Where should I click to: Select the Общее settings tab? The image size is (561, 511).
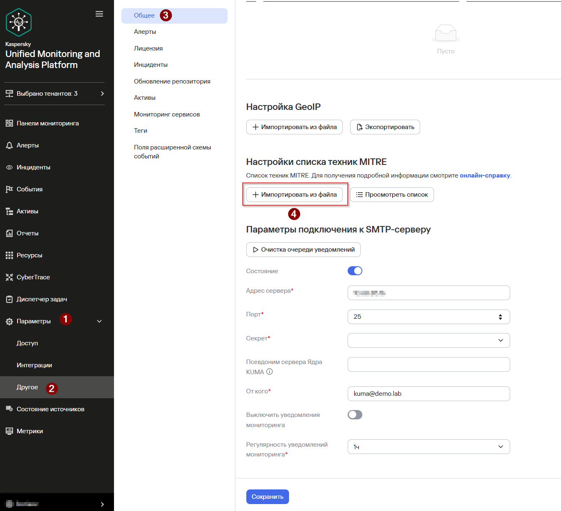tap(174, 15)
